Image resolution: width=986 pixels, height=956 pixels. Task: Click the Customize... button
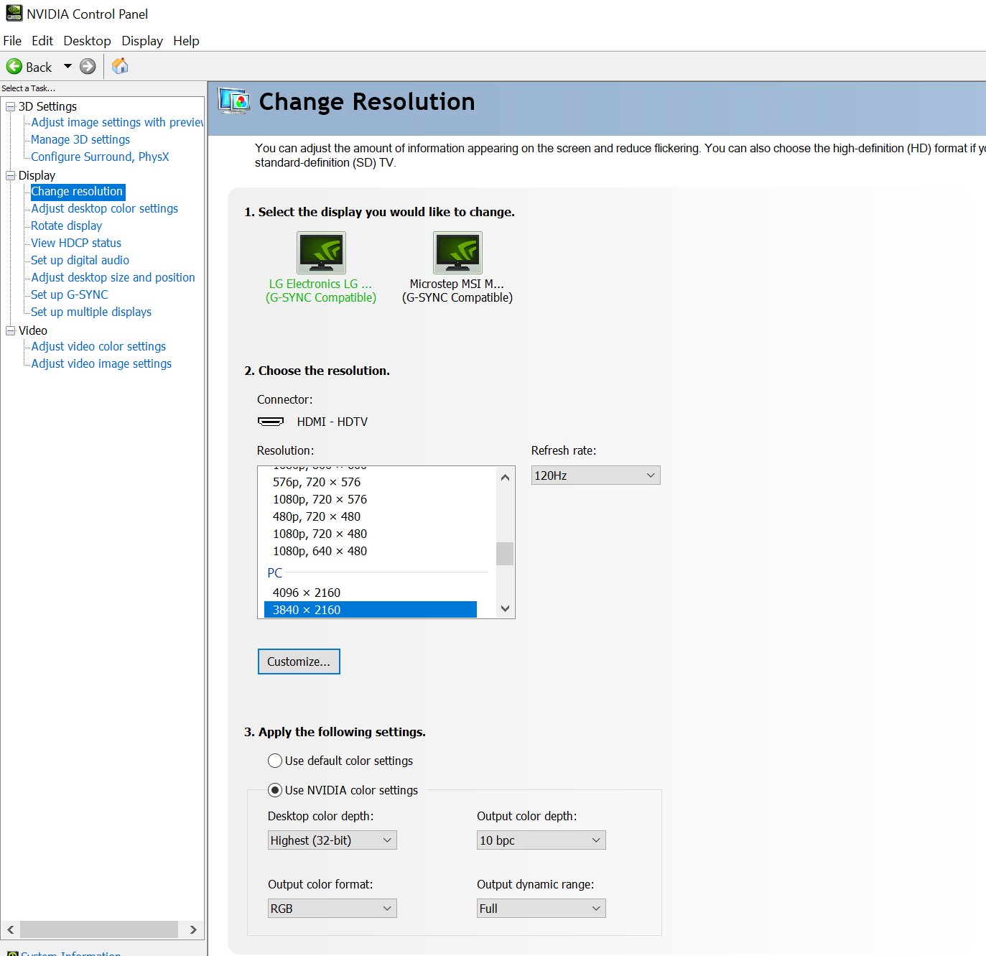tap(299, 662)
